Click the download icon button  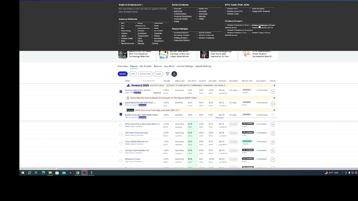click(x=174, y=74)
